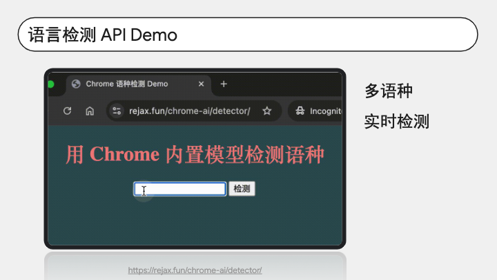Click the green window maximize button

coord(50,84)
